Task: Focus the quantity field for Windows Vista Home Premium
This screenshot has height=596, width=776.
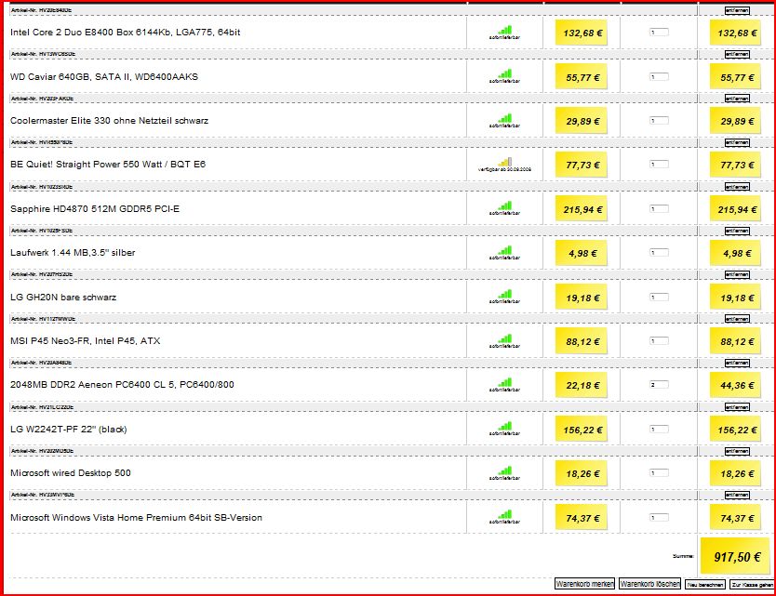Action: 659,517
